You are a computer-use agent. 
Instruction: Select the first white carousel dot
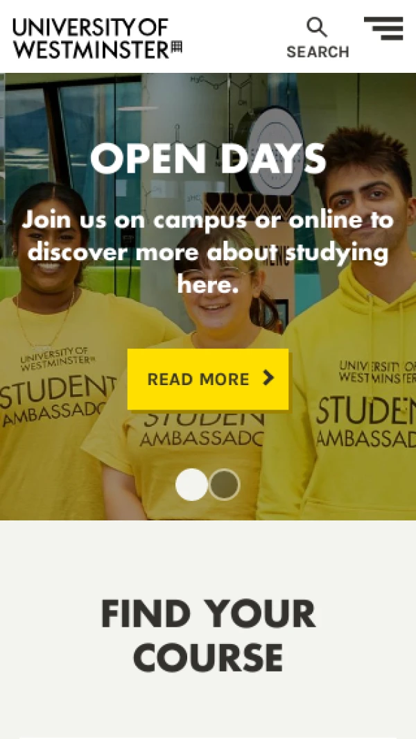(x=191, y=484)
